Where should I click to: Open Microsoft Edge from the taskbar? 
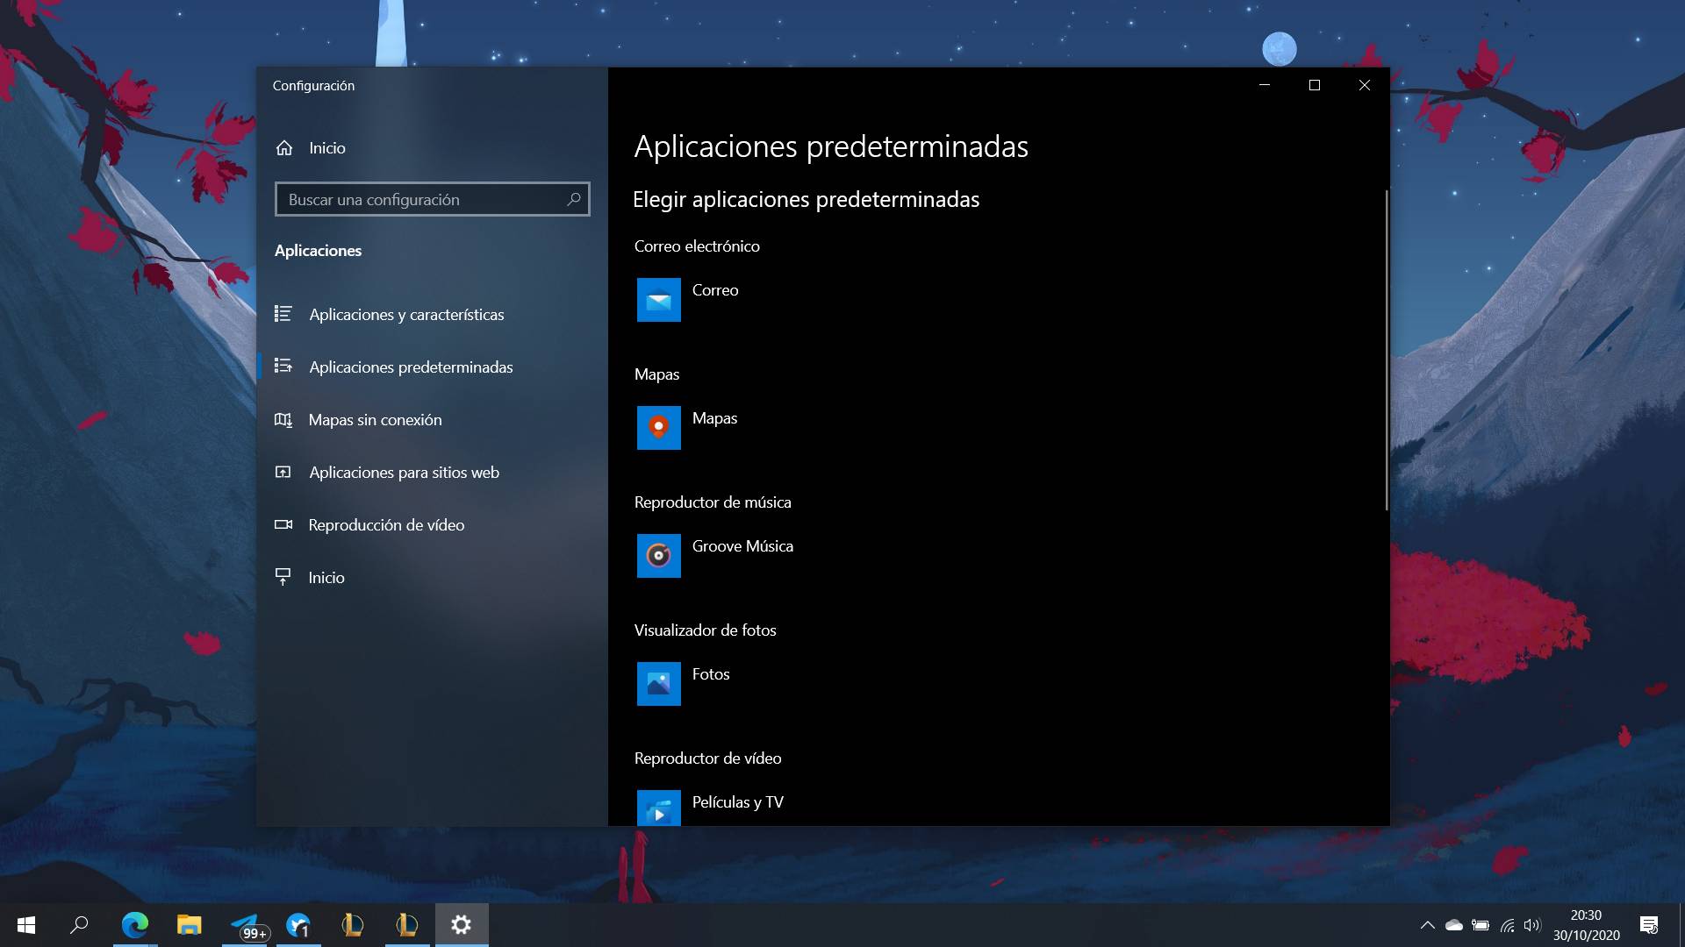coord(136,924)
